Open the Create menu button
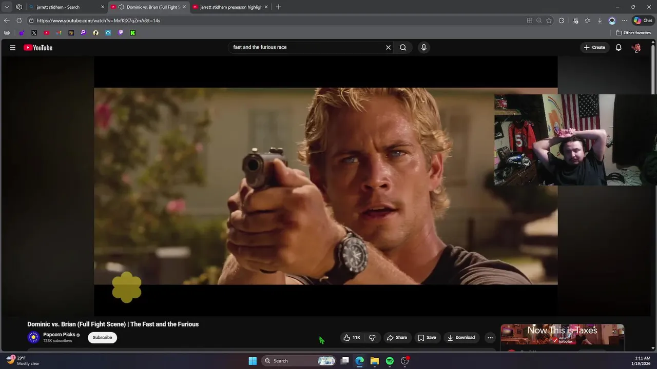 coord(594,47)
